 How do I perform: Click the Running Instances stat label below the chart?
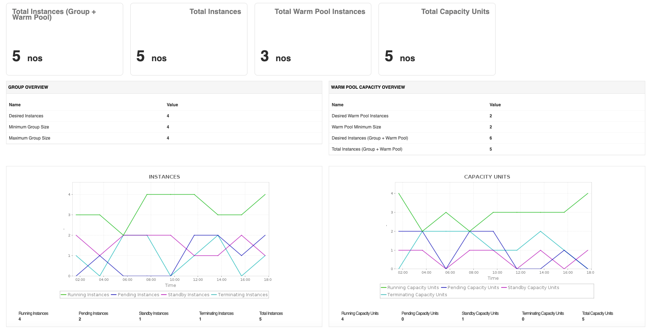click(33, 313)
